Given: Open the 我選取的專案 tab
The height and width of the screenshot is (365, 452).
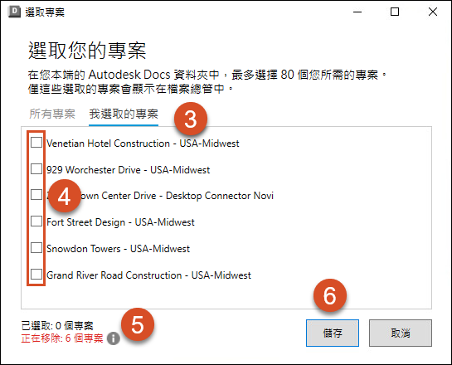Looking at the screenshot, I should click(124, 114).
